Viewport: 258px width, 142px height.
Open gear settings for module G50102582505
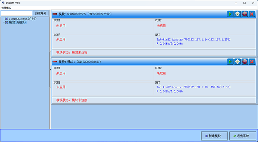tap(237, 14)
